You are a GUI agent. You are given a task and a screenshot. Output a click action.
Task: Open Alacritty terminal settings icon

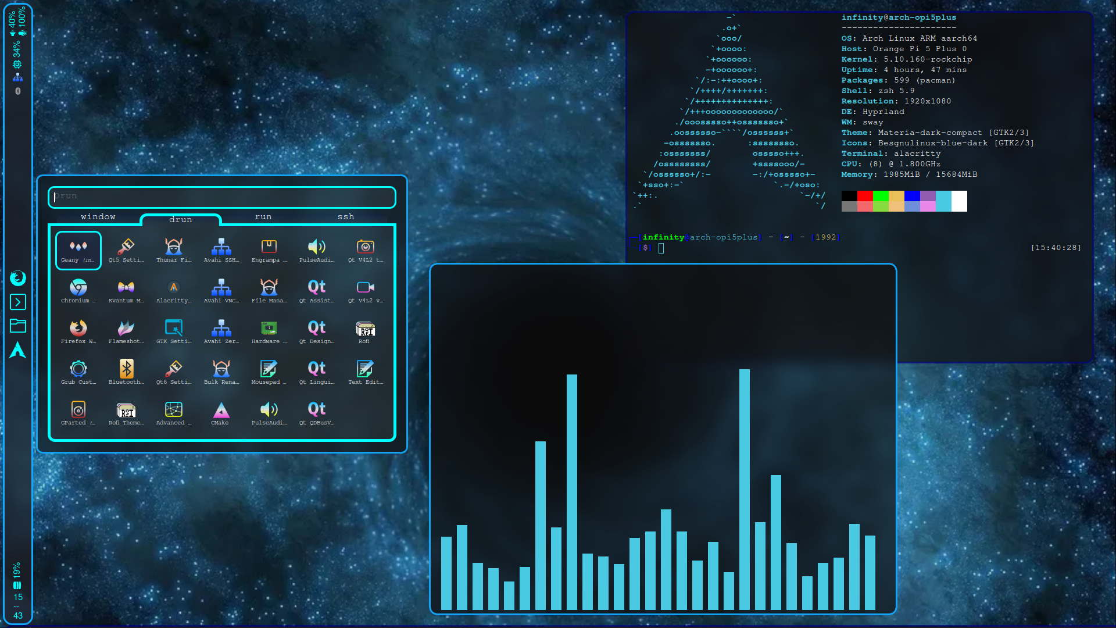[x=173, y=291]
